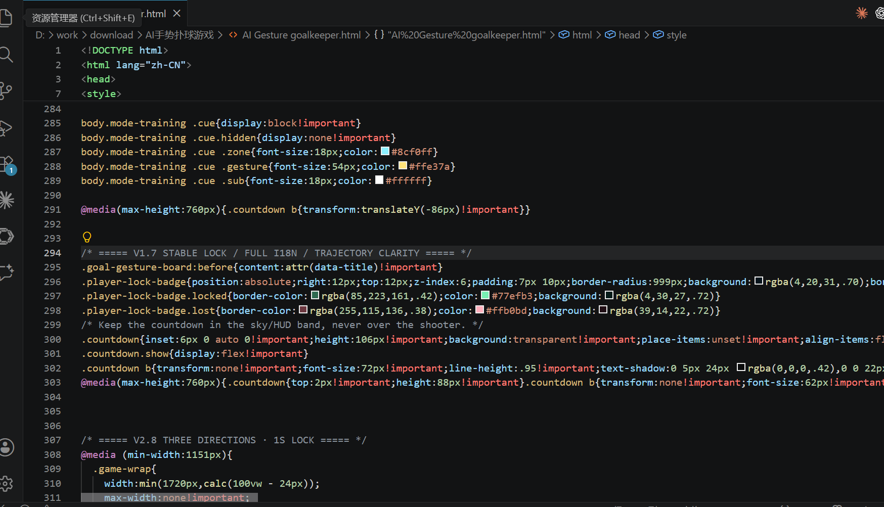Open the AI Gesture goalkeeper.html breadcrumb
884x507 pixels.
point(301,35)
